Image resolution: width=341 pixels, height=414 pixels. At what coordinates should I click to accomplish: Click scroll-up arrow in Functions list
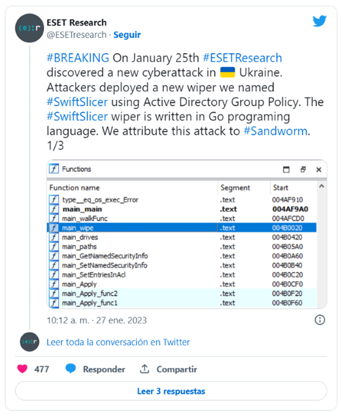[x=321, y=186]
